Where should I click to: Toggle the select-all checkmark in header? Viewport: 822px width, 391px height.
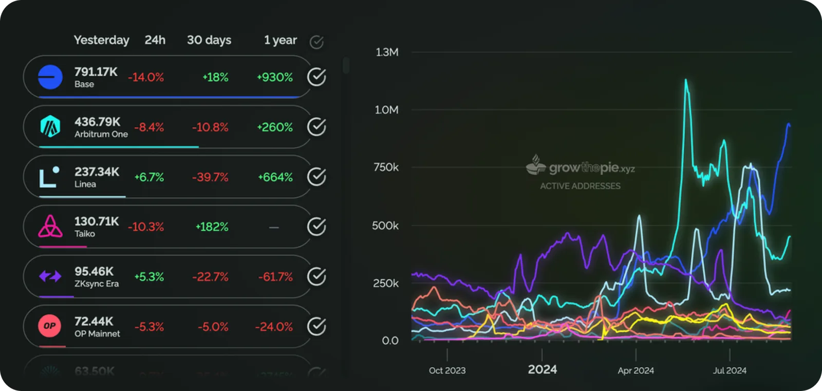[316, 42]
